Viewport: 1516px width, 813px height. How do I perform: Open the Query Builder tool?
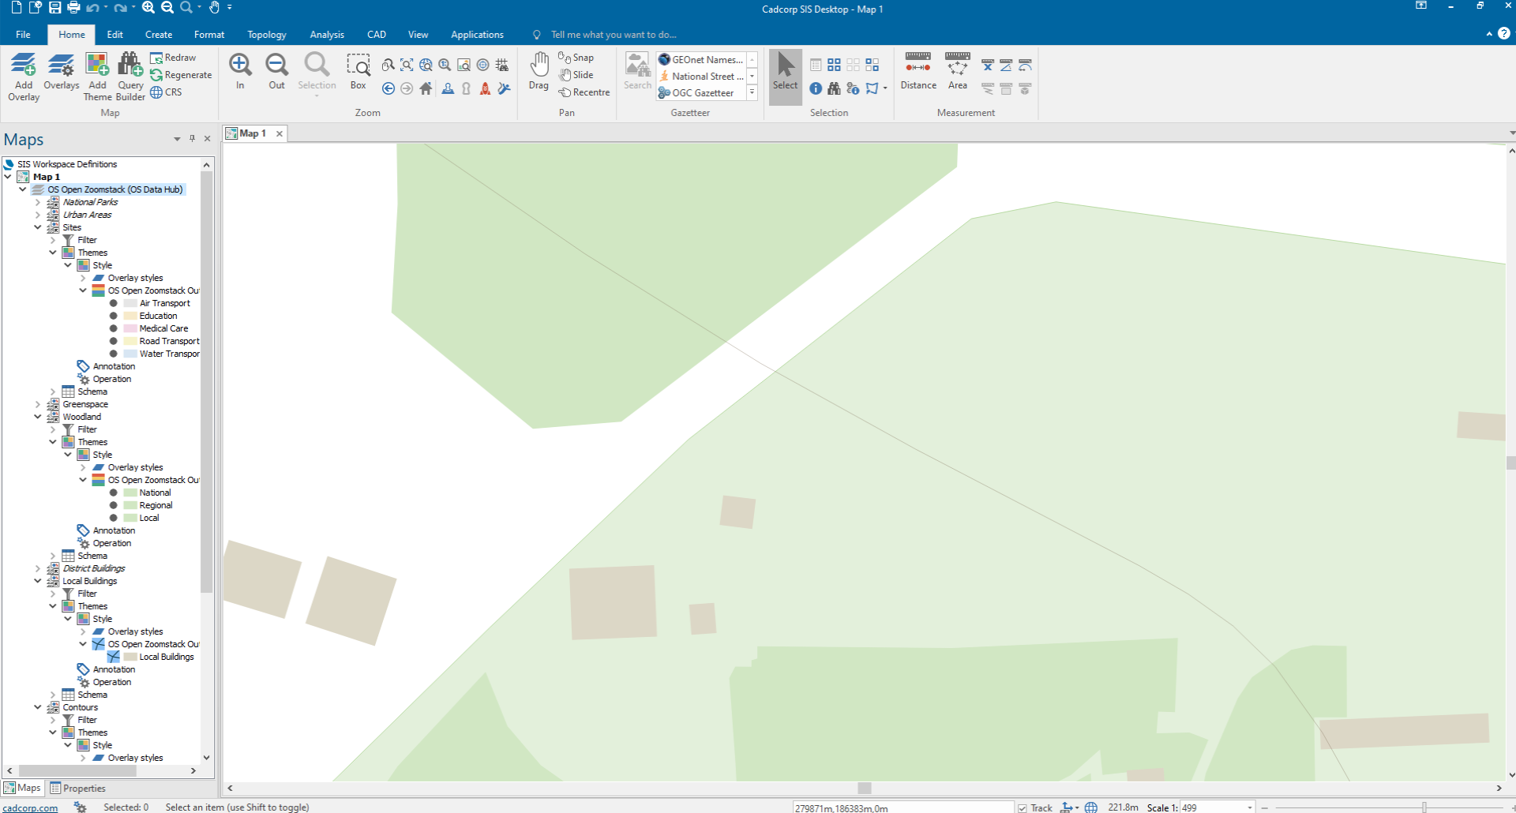tap(130, 77)
